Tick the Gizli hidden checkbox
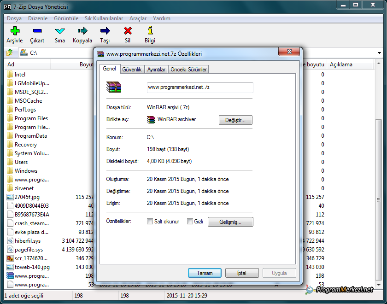The image size is (387, 304). coord(190,222)
